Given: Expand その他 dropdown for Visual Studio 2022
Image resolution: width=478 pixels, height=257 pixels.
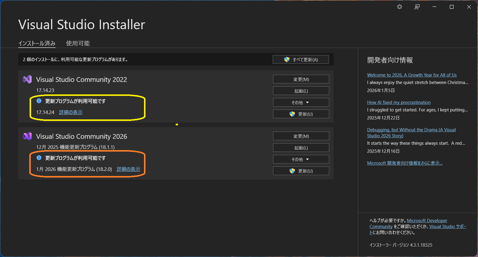Looking at the screenshot, I should pyautogui.click(x=301, y=102).
